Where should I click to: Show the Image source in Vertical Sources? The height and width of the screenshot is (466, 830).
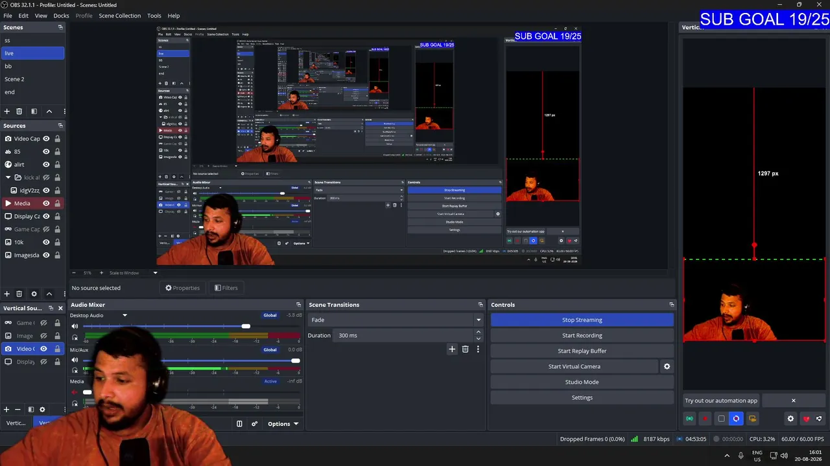43,336
